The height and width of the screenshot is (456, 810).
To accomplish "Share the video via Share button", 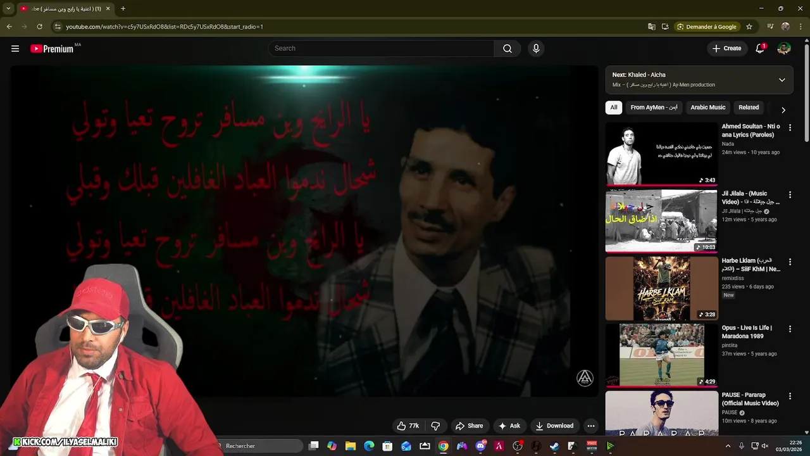I will (x=469, y=426).
